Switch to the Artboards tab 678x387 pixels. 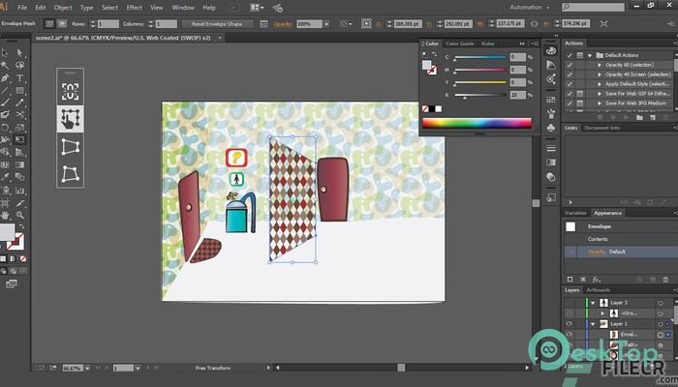[598, 290]
